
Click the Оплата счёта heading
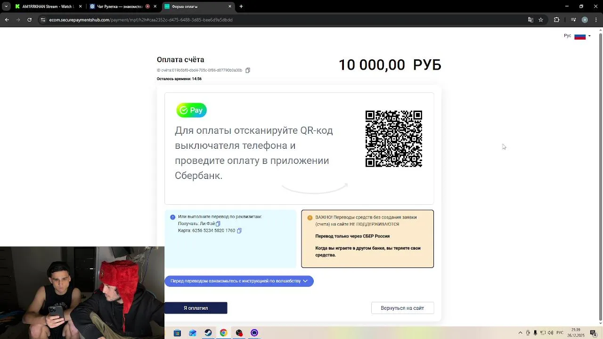[180, 60]
